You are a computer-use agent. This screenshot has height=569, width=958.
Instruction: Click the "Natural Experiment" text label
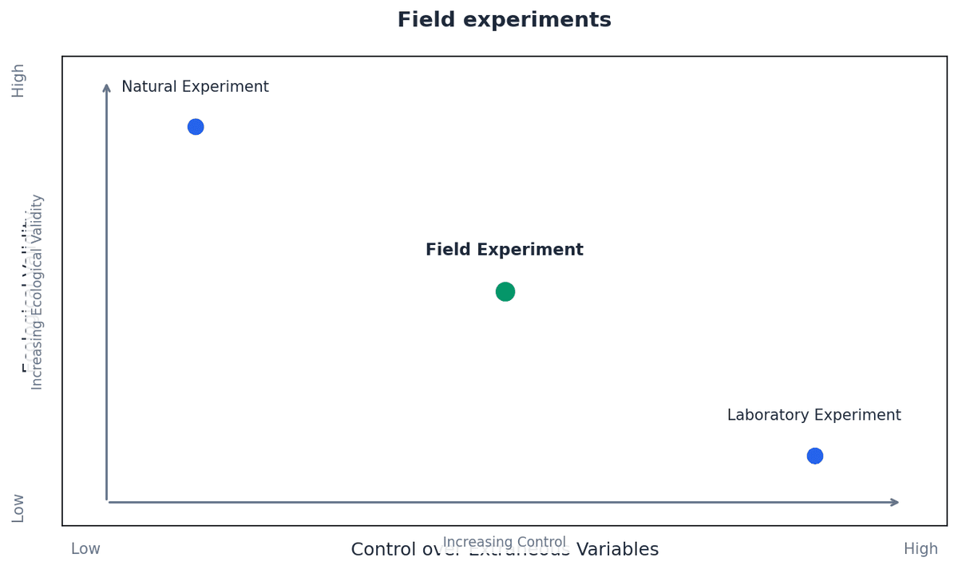[x=195, y=87]
